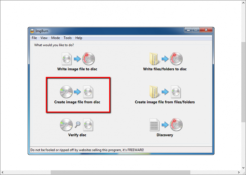Maximize the ImgBurn window
246x175 pixels.
point(196,30)
